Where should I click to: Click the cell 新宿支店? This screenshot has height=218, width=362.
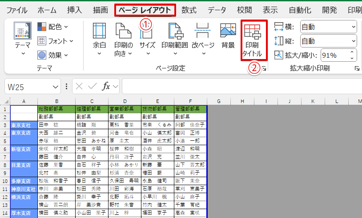point(24,153)
